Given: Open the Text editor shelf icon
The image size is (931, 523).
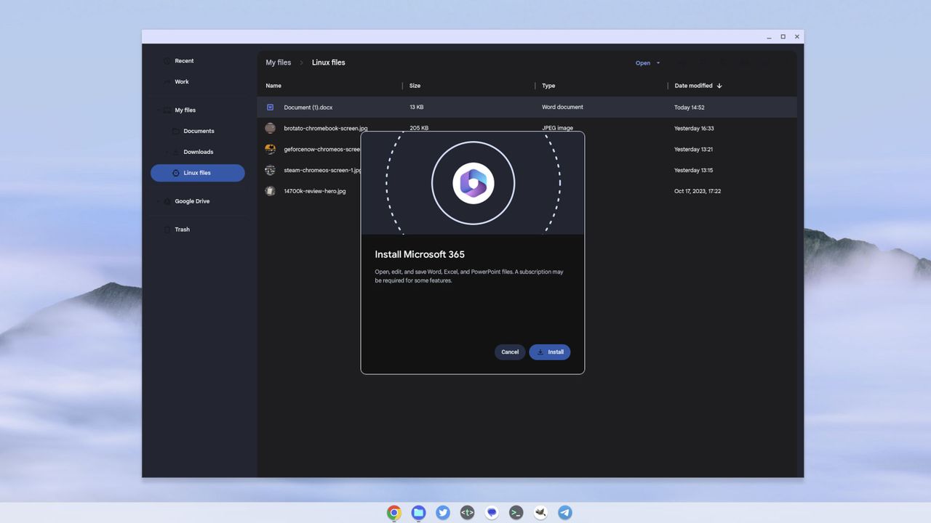Looking at the screenshot, I should point(467,513).
